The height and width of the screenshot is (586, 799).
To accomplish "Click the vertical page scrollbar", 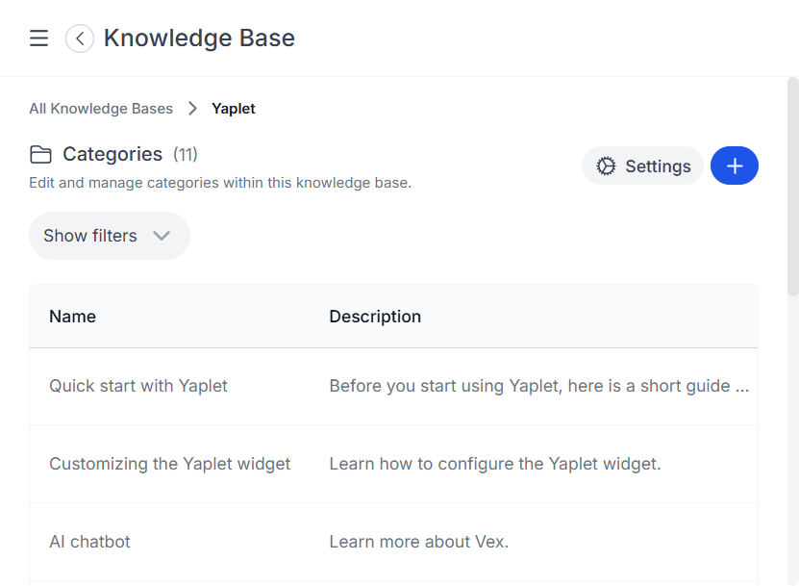I will pyautogui.click(x=792, y=192).
